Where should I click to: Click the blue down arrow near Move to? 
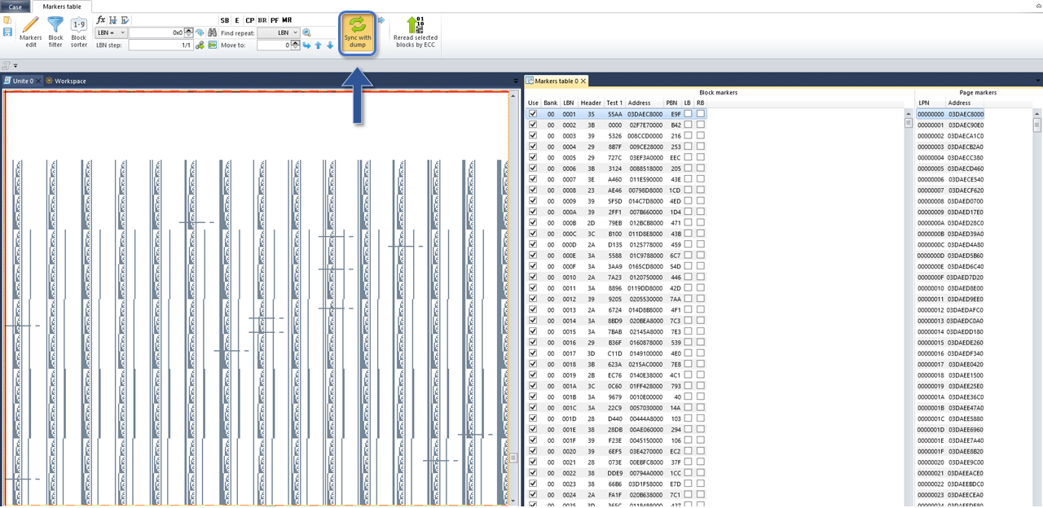pos(330,46)
